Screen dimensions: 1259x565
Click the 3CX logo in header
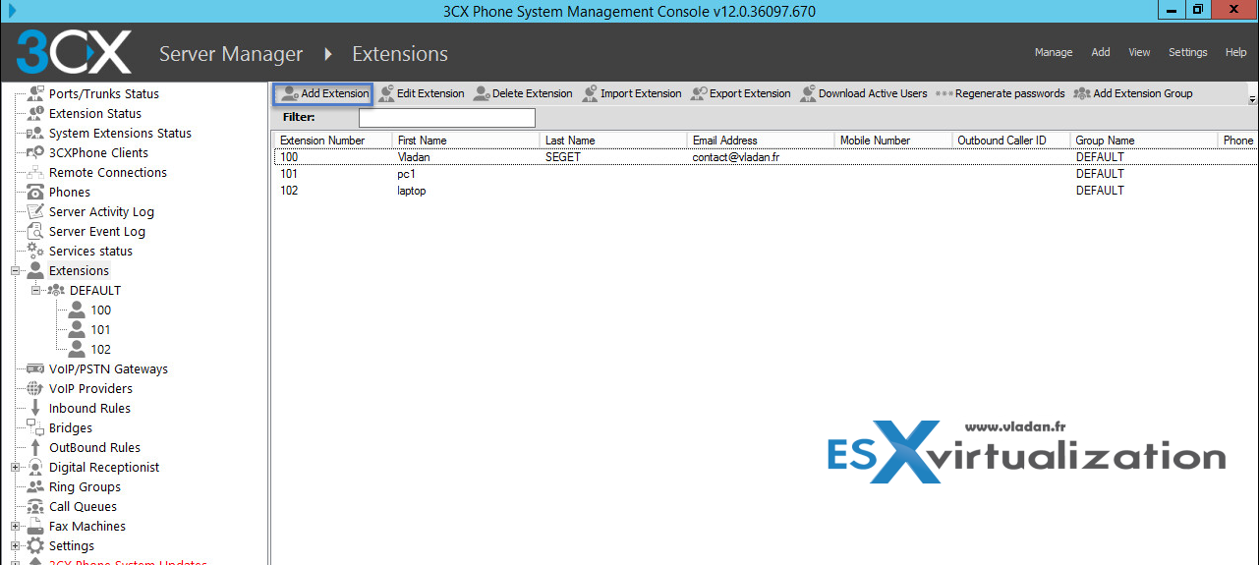[x=74, y=52]
